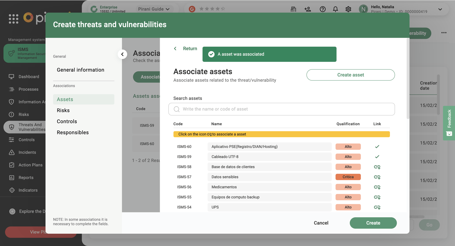This screenshot has height=246, width=455.
Task: Click the settings gear in the top bar
Action: tap(348, 9)
